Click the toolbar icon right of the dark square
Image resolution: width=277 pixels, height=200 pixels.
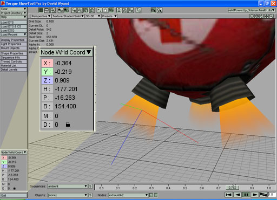pyautogui.click(x=47, y=10)
